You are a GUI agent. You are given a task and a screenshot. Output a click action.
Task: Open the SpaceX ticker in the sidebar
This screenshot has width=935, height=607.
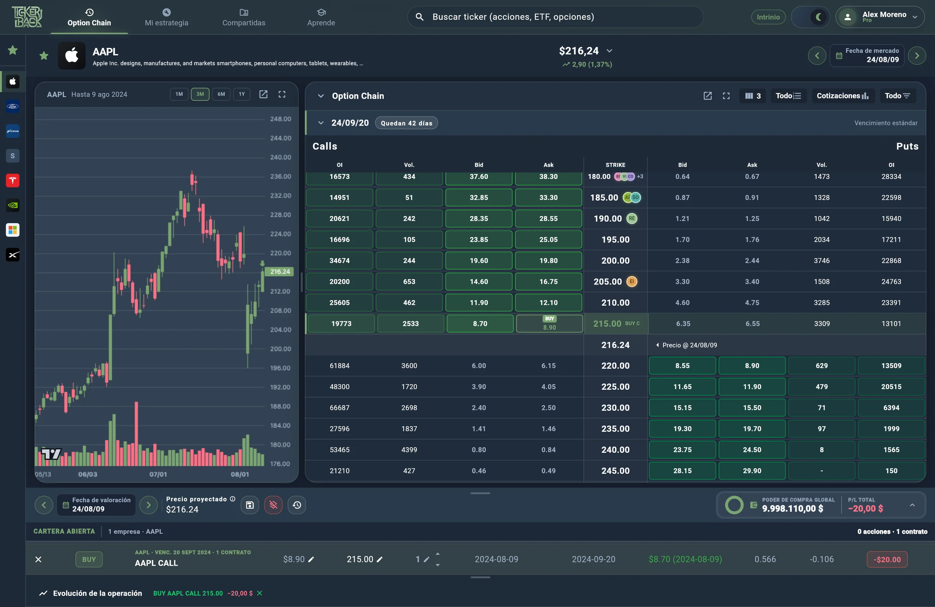click(x=13, y=255)
